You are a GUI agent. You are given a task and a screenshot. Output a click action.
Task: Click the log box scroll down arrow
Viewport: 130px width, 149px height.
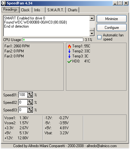click(92, 34)
